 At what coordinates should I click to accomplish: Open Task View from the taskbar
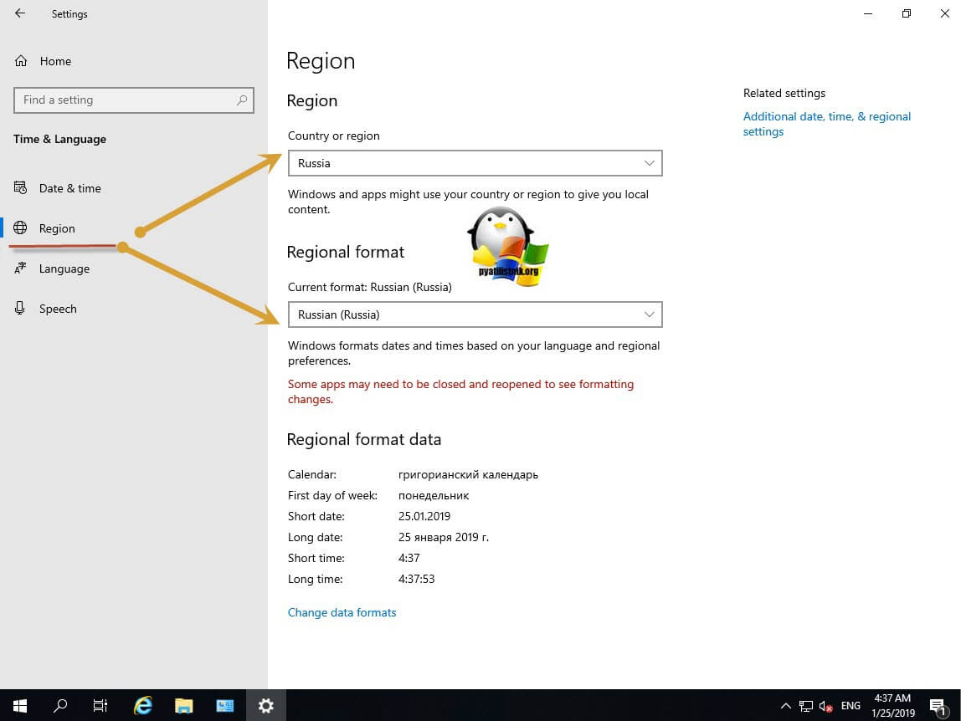coord(100,705)
